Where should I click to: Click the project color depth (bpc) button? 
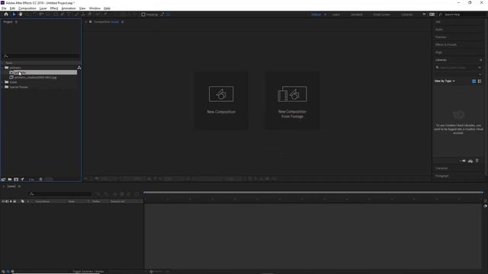coord(31,180)
